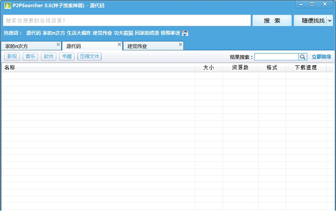Close the 源代码 tab
Screen dimensions: 336x219
(119, 44)
